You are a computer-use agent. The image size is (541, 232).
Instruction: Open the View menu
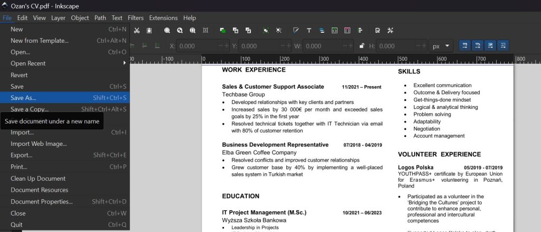click(39, 18)
